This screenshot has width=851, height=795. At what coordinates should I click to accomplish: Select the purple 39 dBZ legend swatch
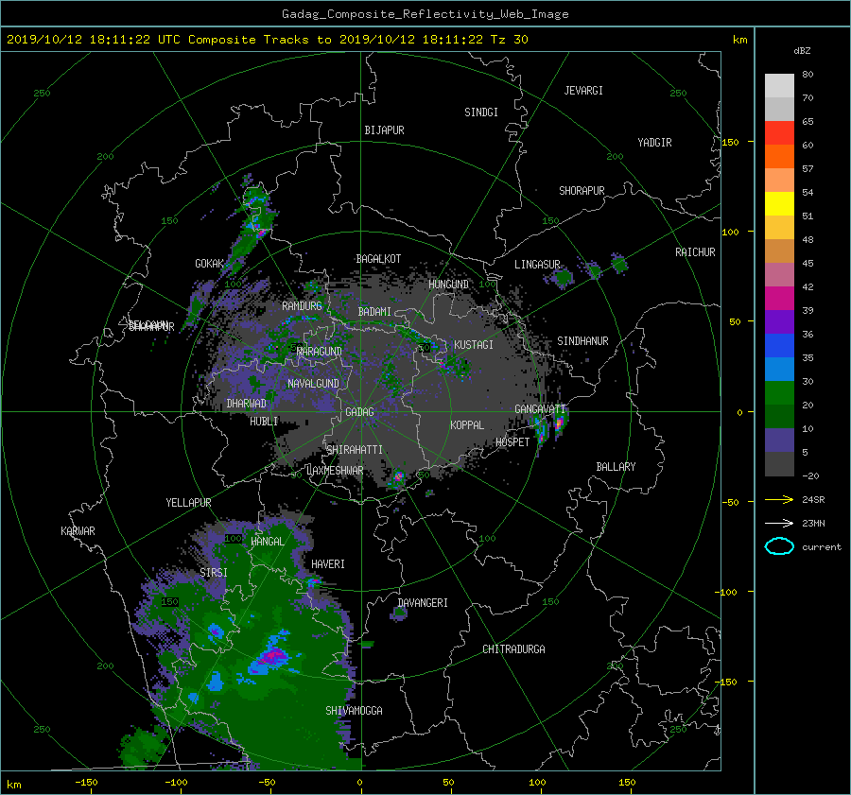click(x=779, y=321)
